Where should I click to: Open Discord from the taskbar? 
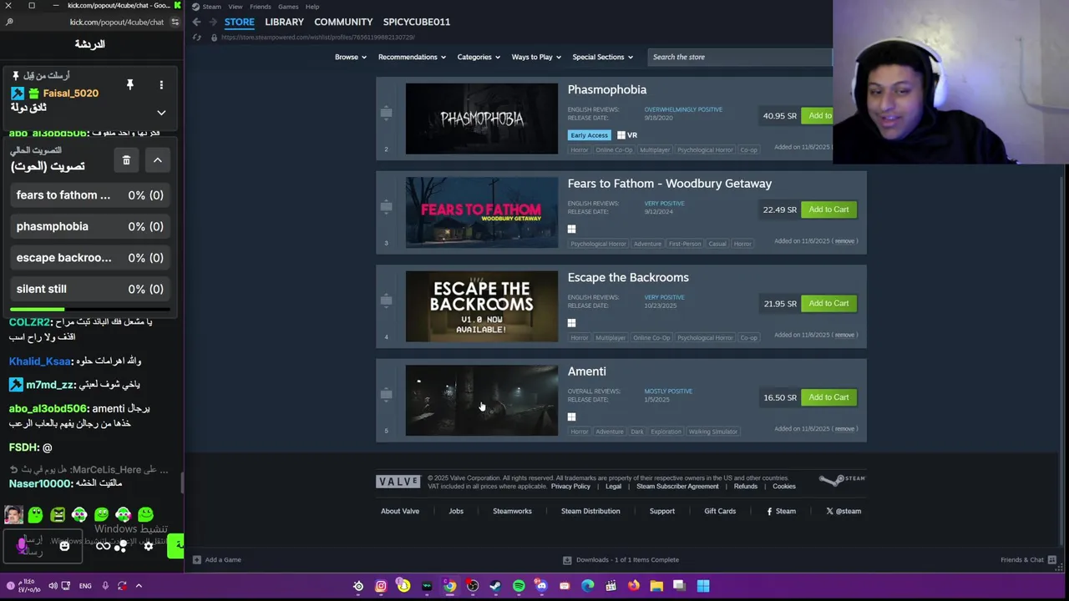tap(541, 586)
